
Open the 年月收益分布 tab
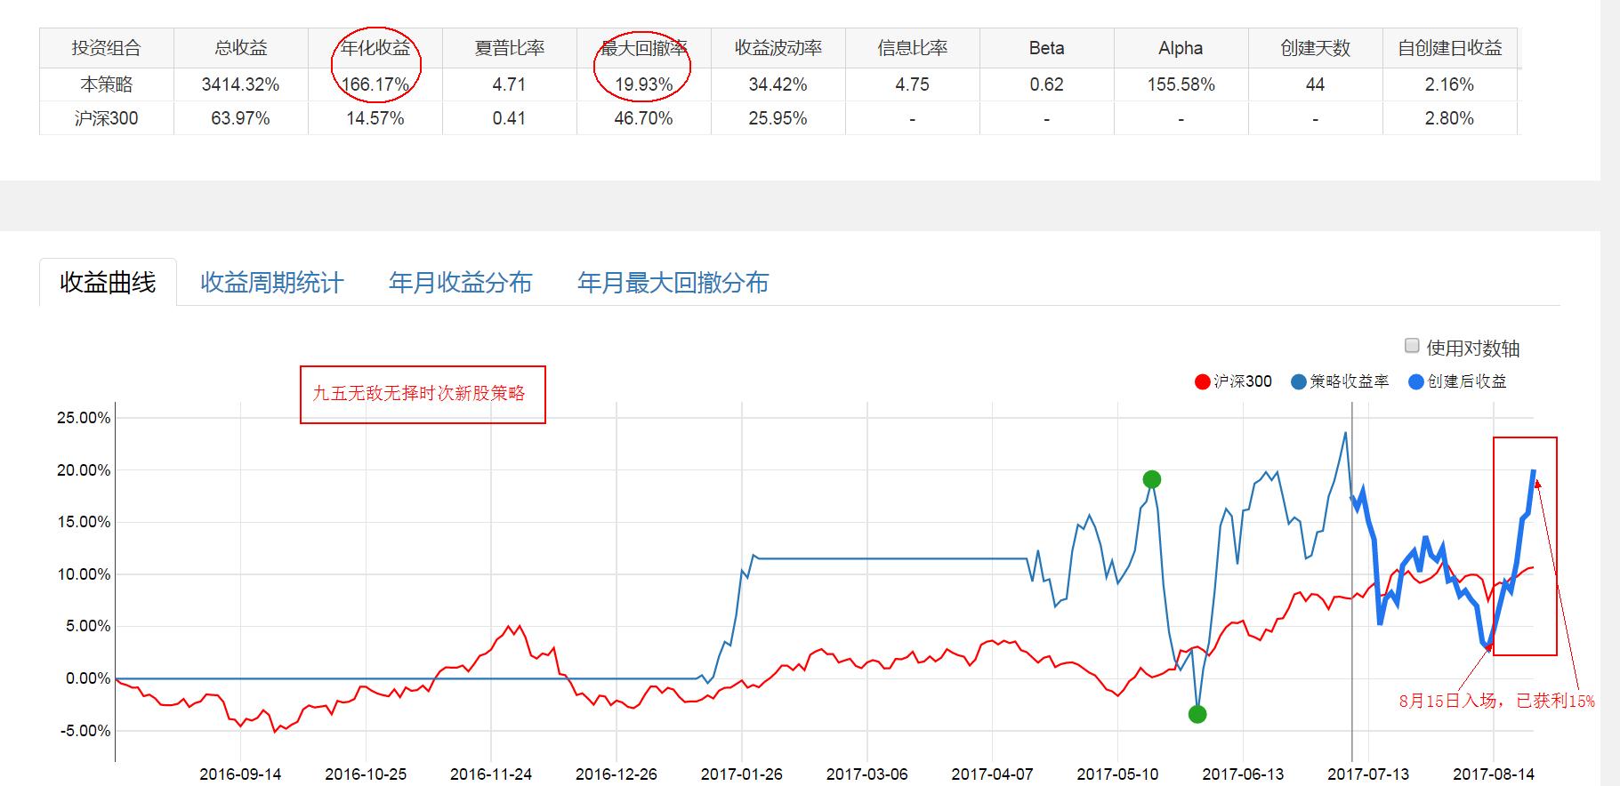460,283
